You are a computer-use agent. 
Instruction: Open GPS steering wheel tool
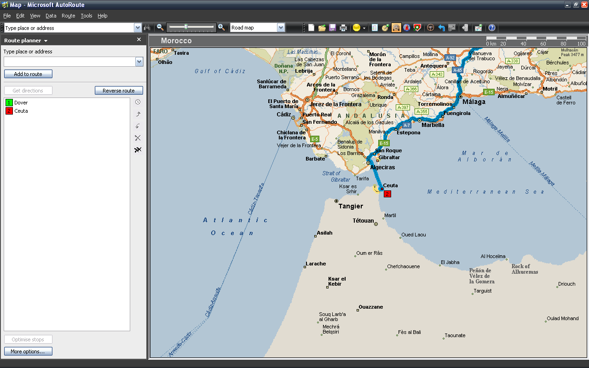click(430, 28)
